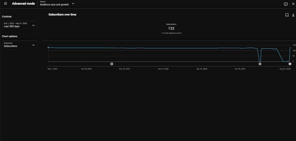Click the Subscribers 132 metric total
Screen dimensions: 296x141
click(171, 28)
